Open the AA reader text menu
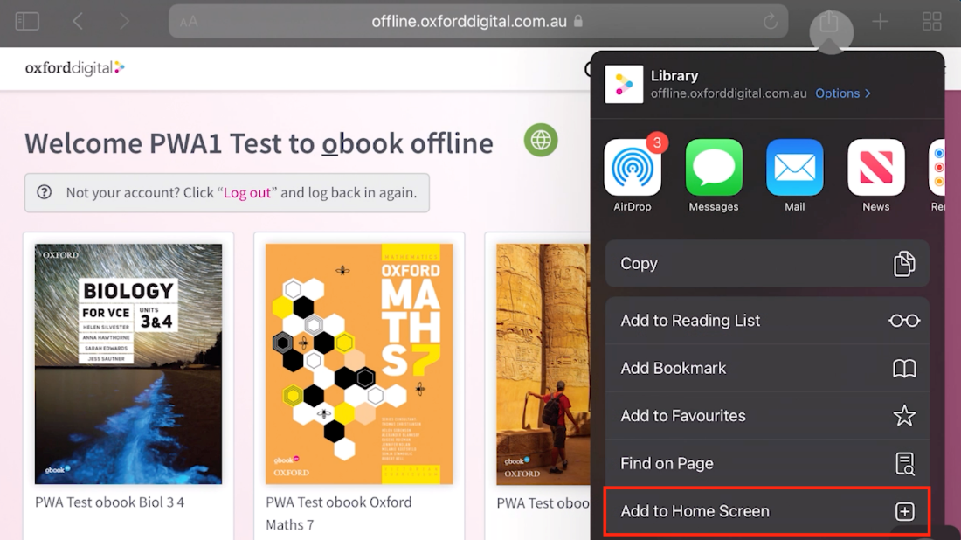This screenshot has width=961, height=540. (x=189, y=22)
